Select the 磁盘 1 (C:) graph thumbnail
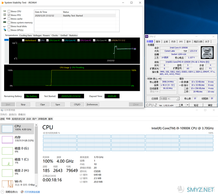Image resolution: width=218 pixels, height=196 pixels. [7, 162]
